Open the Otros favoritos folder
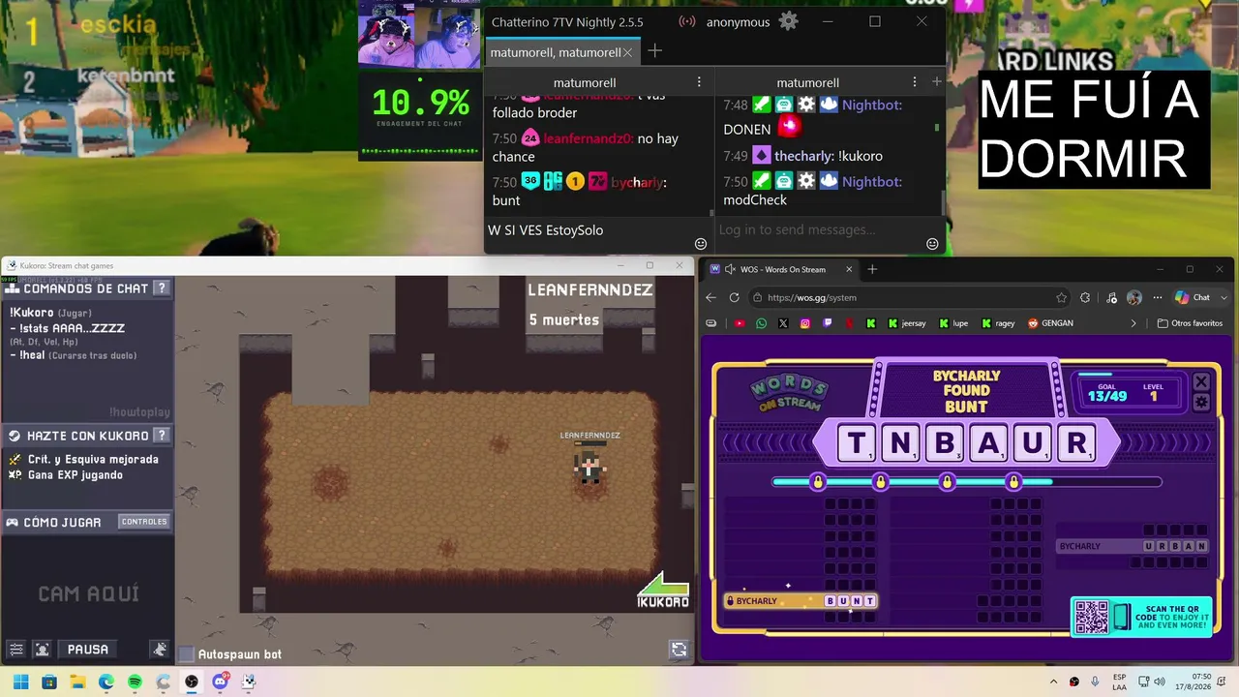1239x697 pixels. (1190, 323)
